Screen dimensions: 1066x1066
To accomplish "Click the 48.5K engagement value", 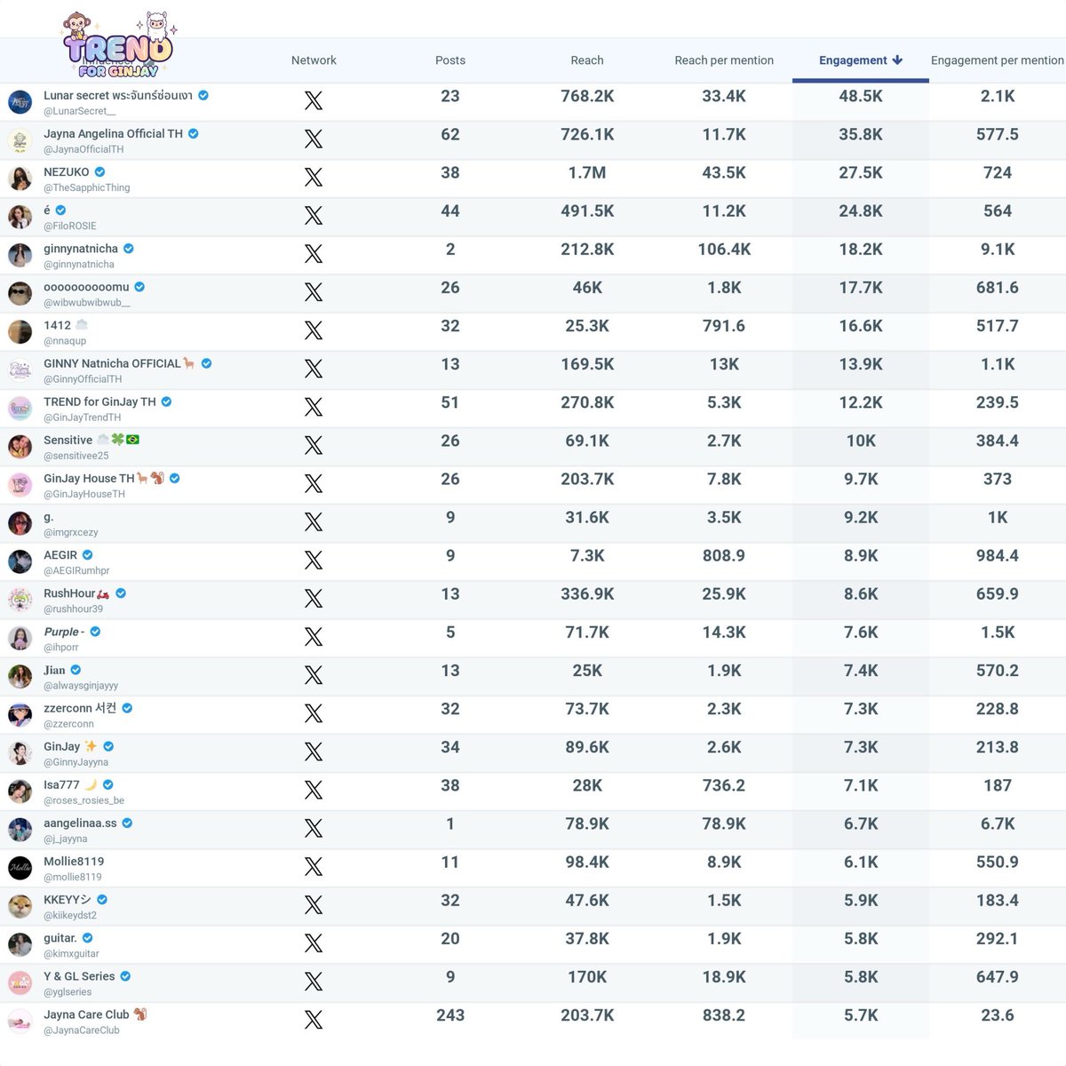I will pos(861,96).
